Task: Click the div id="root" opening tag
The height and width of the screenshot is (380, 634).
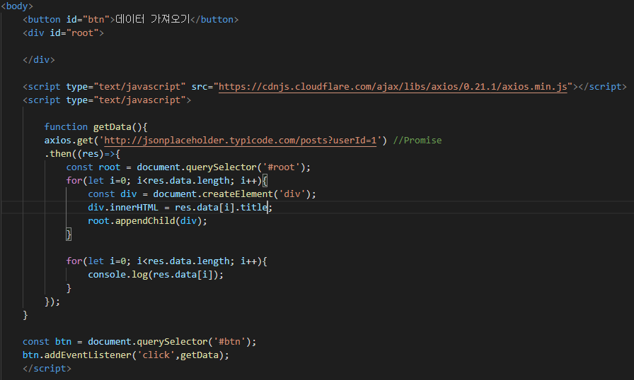Action: point(64,33)
